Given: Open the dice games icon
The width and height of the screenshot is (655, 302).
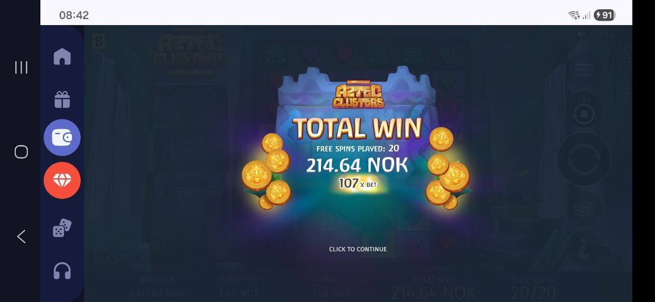Looking at the screenshot, I should (62, 228).
